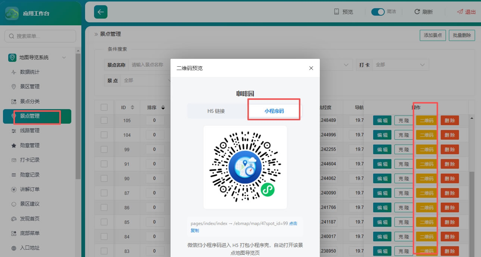Open 数据统计 in the sidebar
Viewport: 481px width, 257px height.
(29, 72)
